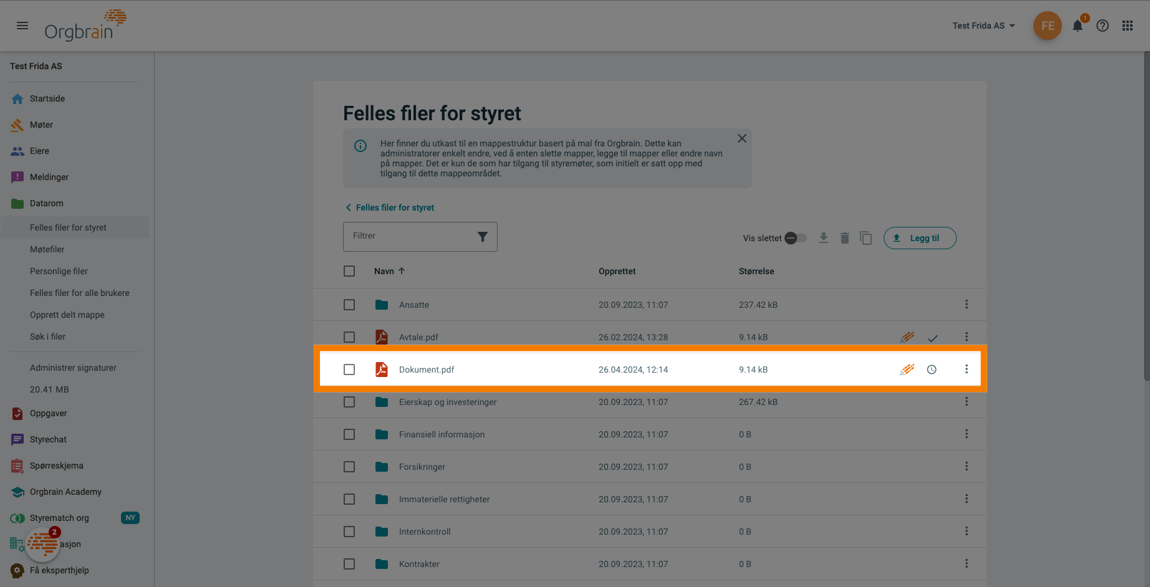Tick the Immaterielle rettigheter checkbox

(x=349, y=499)
